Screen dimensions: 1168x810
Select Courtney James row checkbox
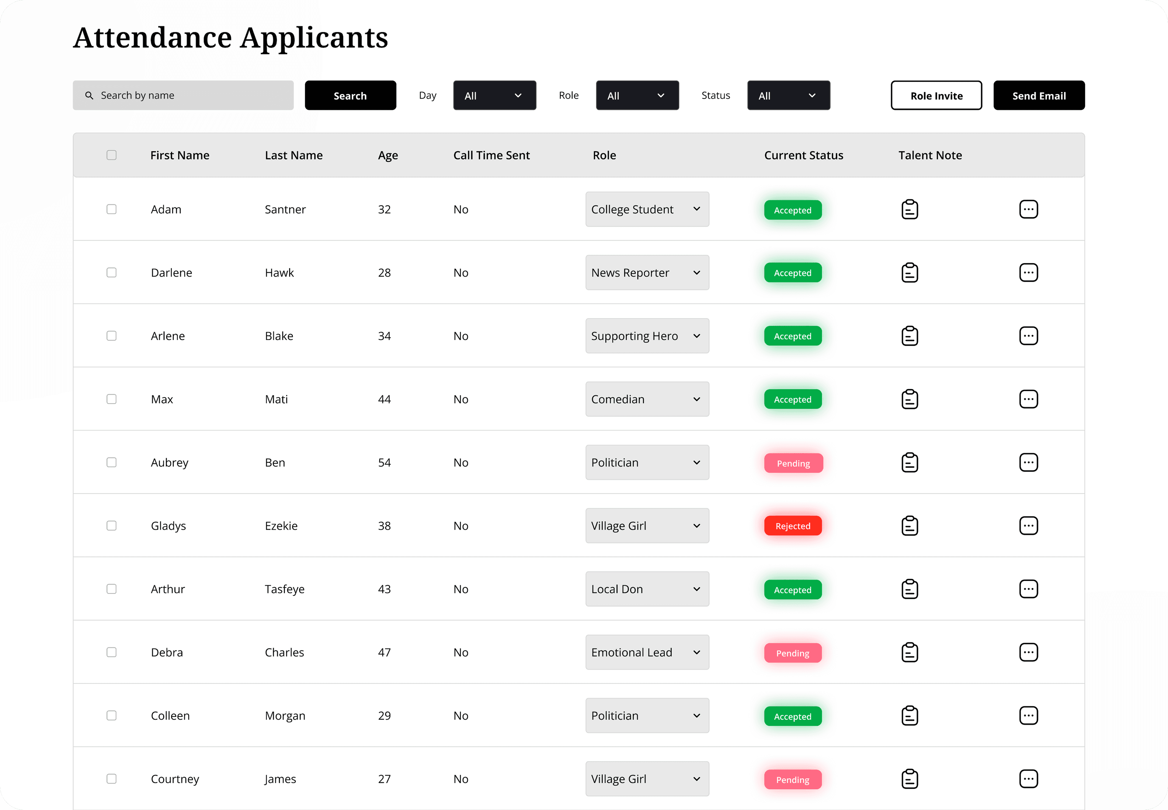coord(111,778)
